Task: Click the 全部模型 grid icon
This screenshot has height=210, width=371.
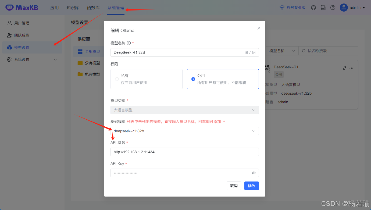Action: point(80,51)
